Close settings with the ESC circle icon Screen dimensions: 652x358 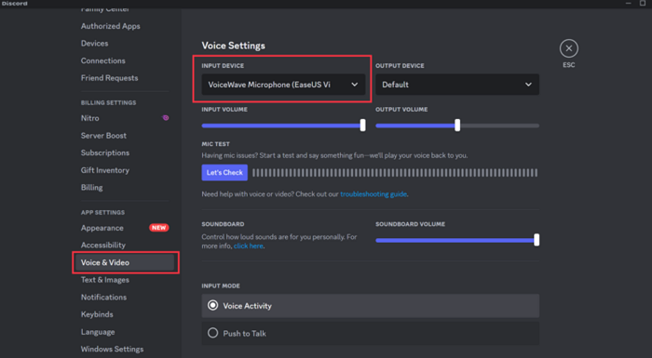click(568, 48)
